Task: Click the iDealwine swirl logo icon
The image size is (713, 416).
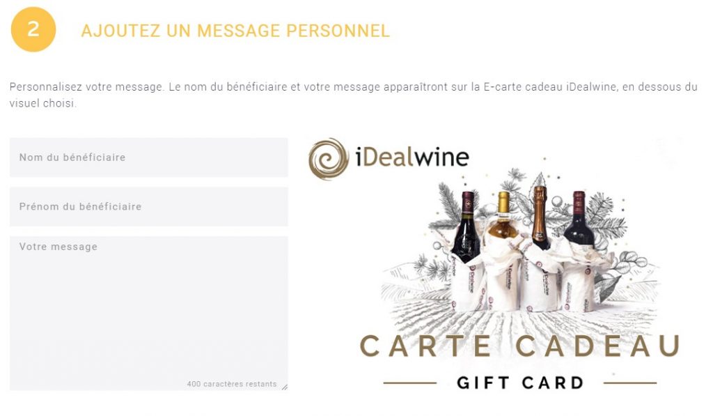Action: pyautogui.click(x=329, y=159)
